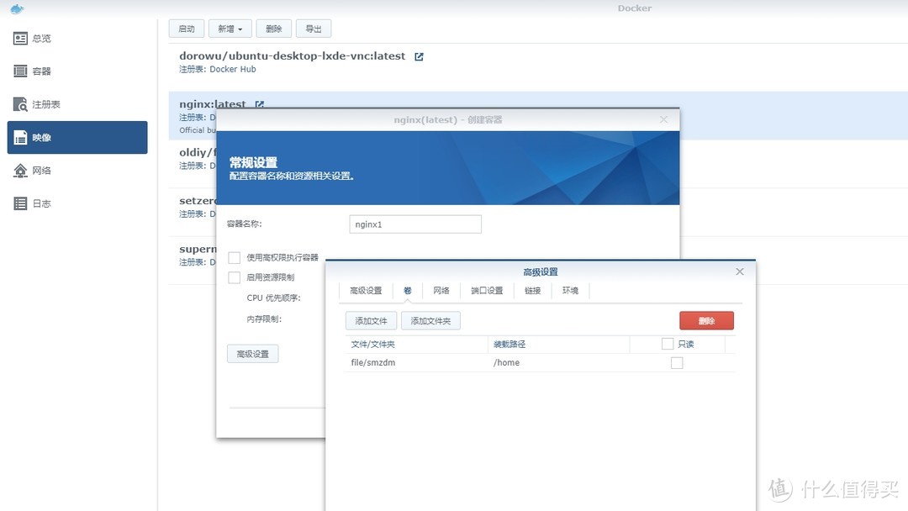Click the 文件/文件夹 column header

417,345
